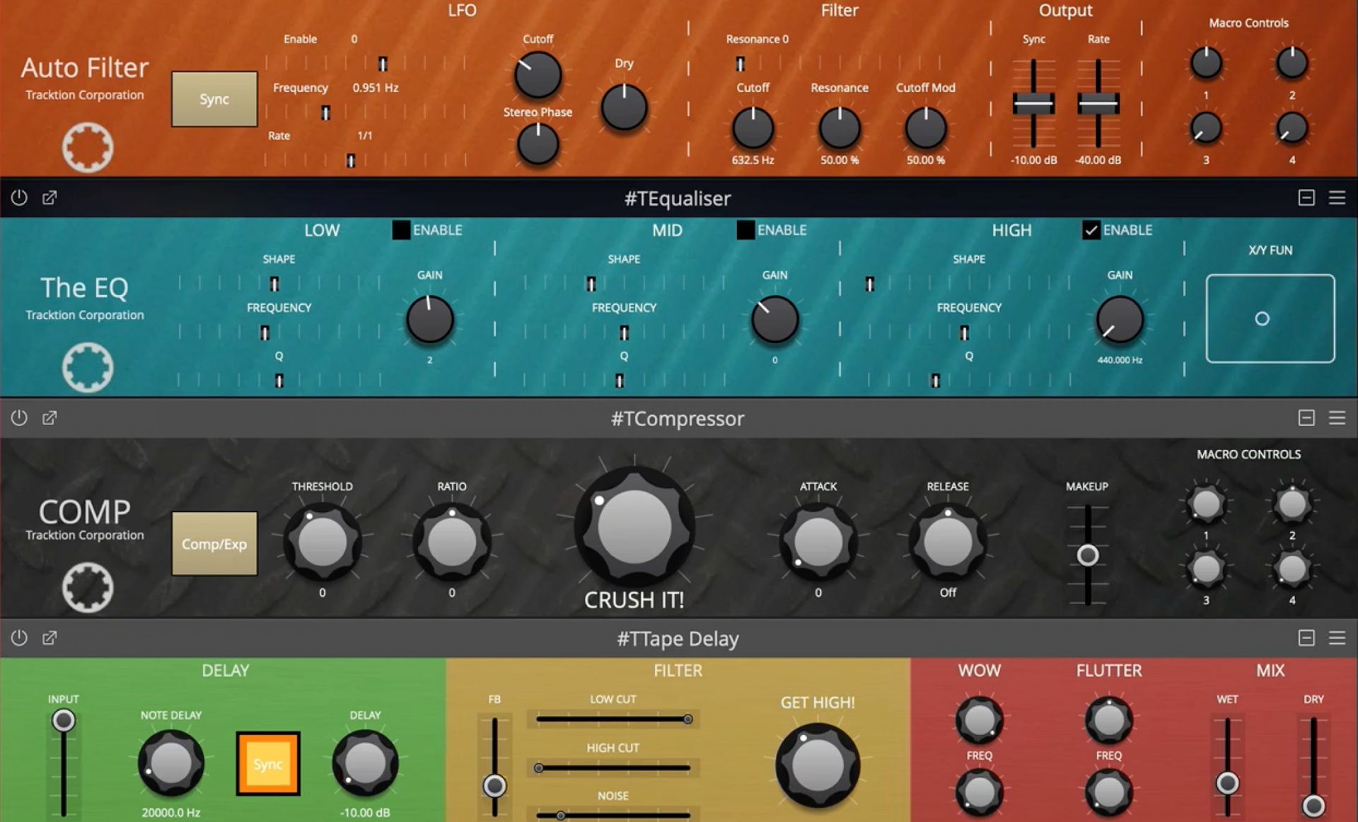1358x822 pixels.
Task: Pop out #TTape Delay in separate window
Action: click(x=50, y=637)
